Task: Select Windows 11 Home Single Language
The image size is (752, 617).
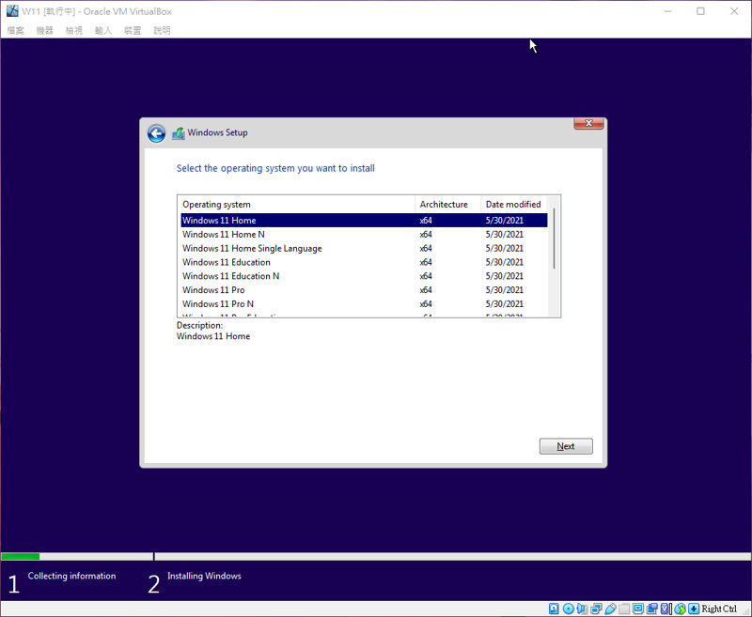Action: (x=364, y=248)
